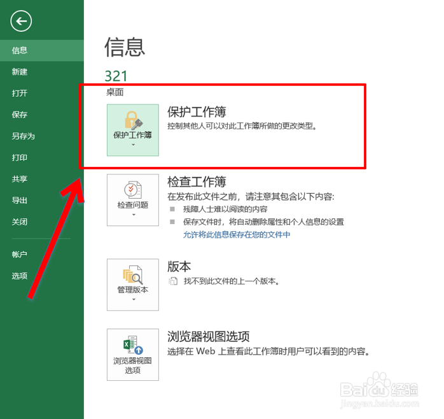Screen dimensions: 444x419
Task: Click the 保存文件时，将自动删除属性 line
Action: click(263, 222)
